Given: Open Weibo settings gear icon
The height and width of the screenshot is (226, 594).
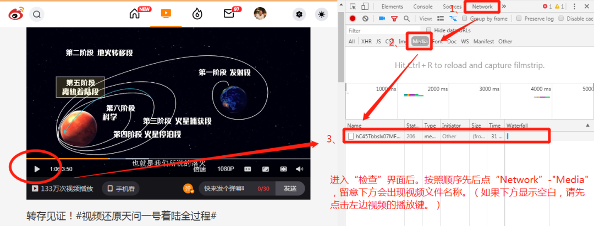Looking at the screenshot, I should [299, 14].
